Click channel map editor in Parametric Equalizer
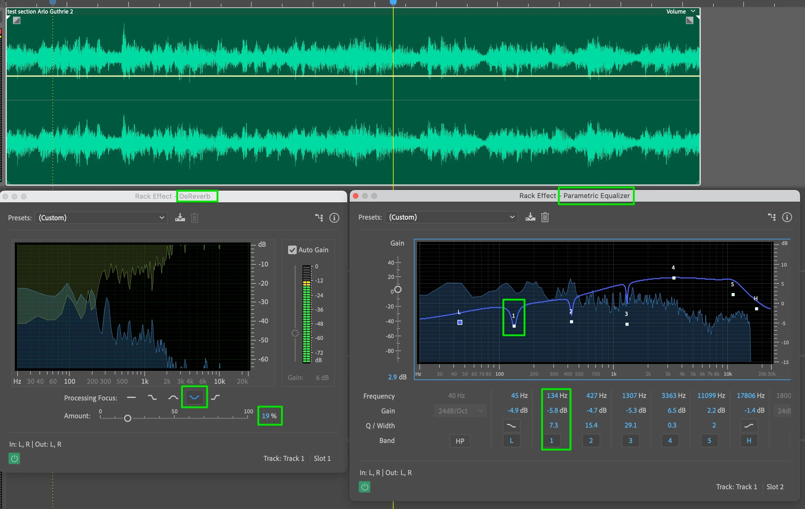This screenshot has height=509, width=805. pos(772,217)
